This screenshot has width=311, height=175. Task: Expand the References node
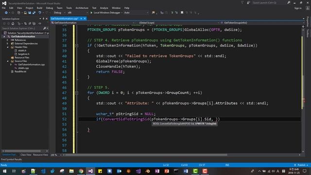8,40
